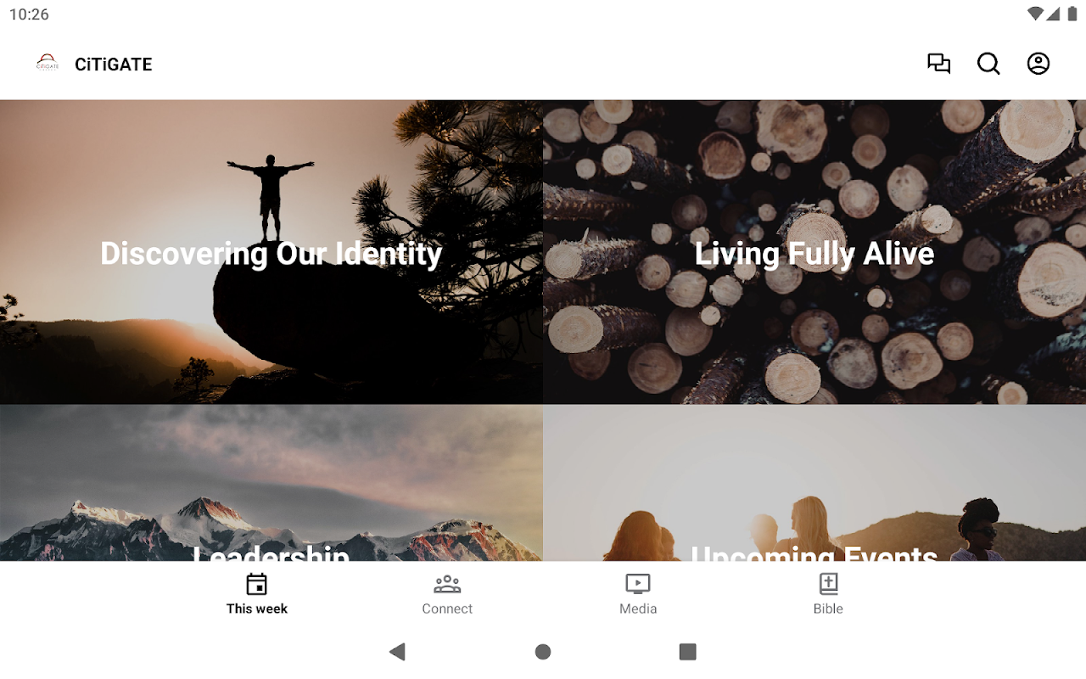Tap the Android back triangle button

[397, 652]
